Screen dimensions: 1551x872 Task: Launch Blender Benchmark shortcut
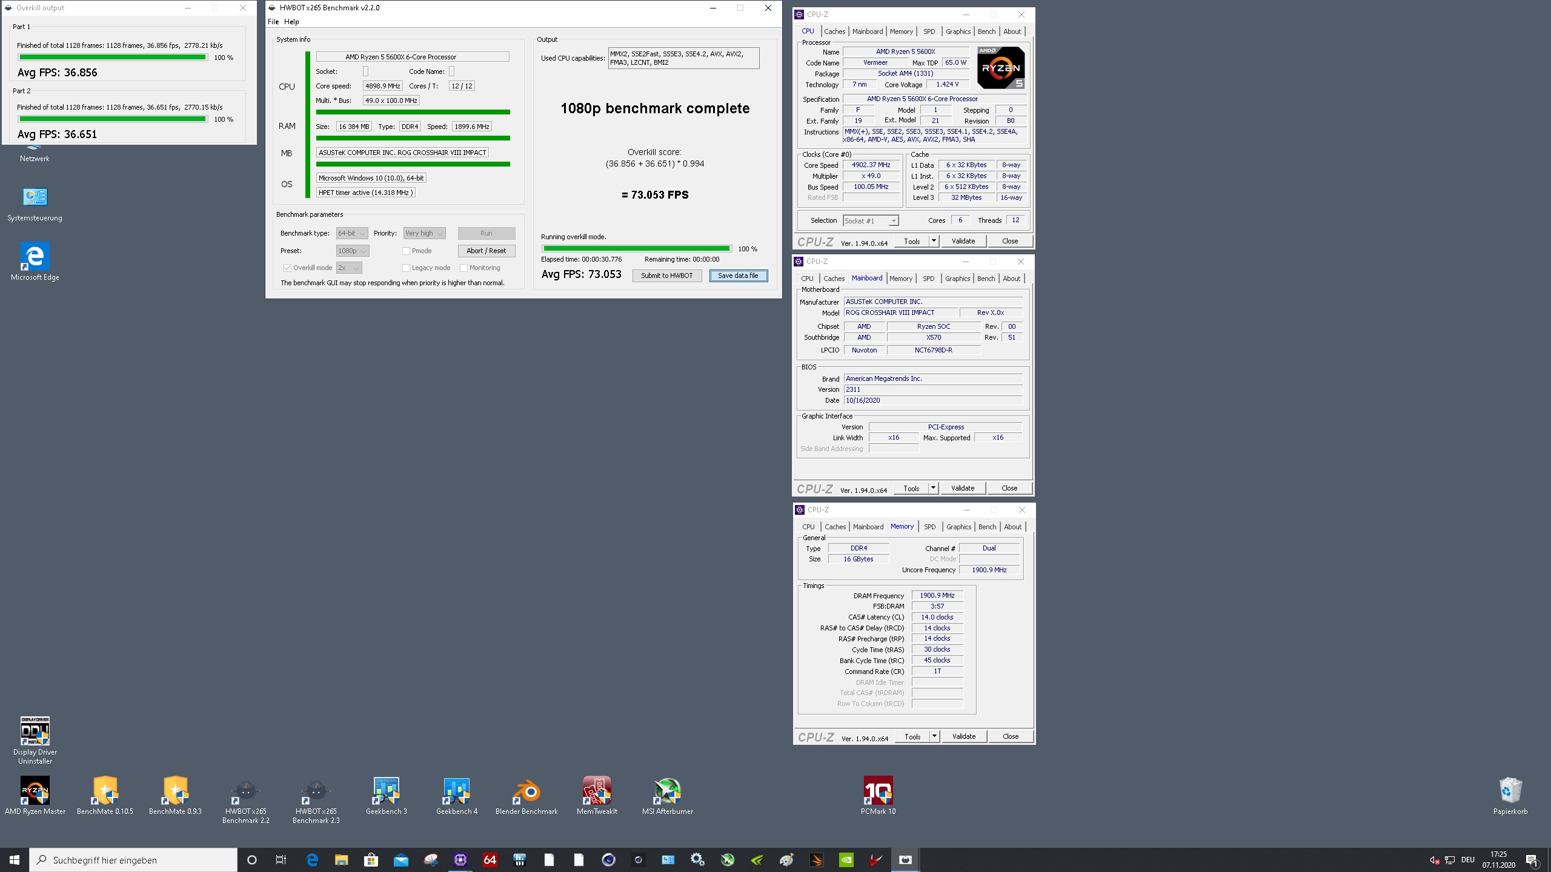point(526,796)
